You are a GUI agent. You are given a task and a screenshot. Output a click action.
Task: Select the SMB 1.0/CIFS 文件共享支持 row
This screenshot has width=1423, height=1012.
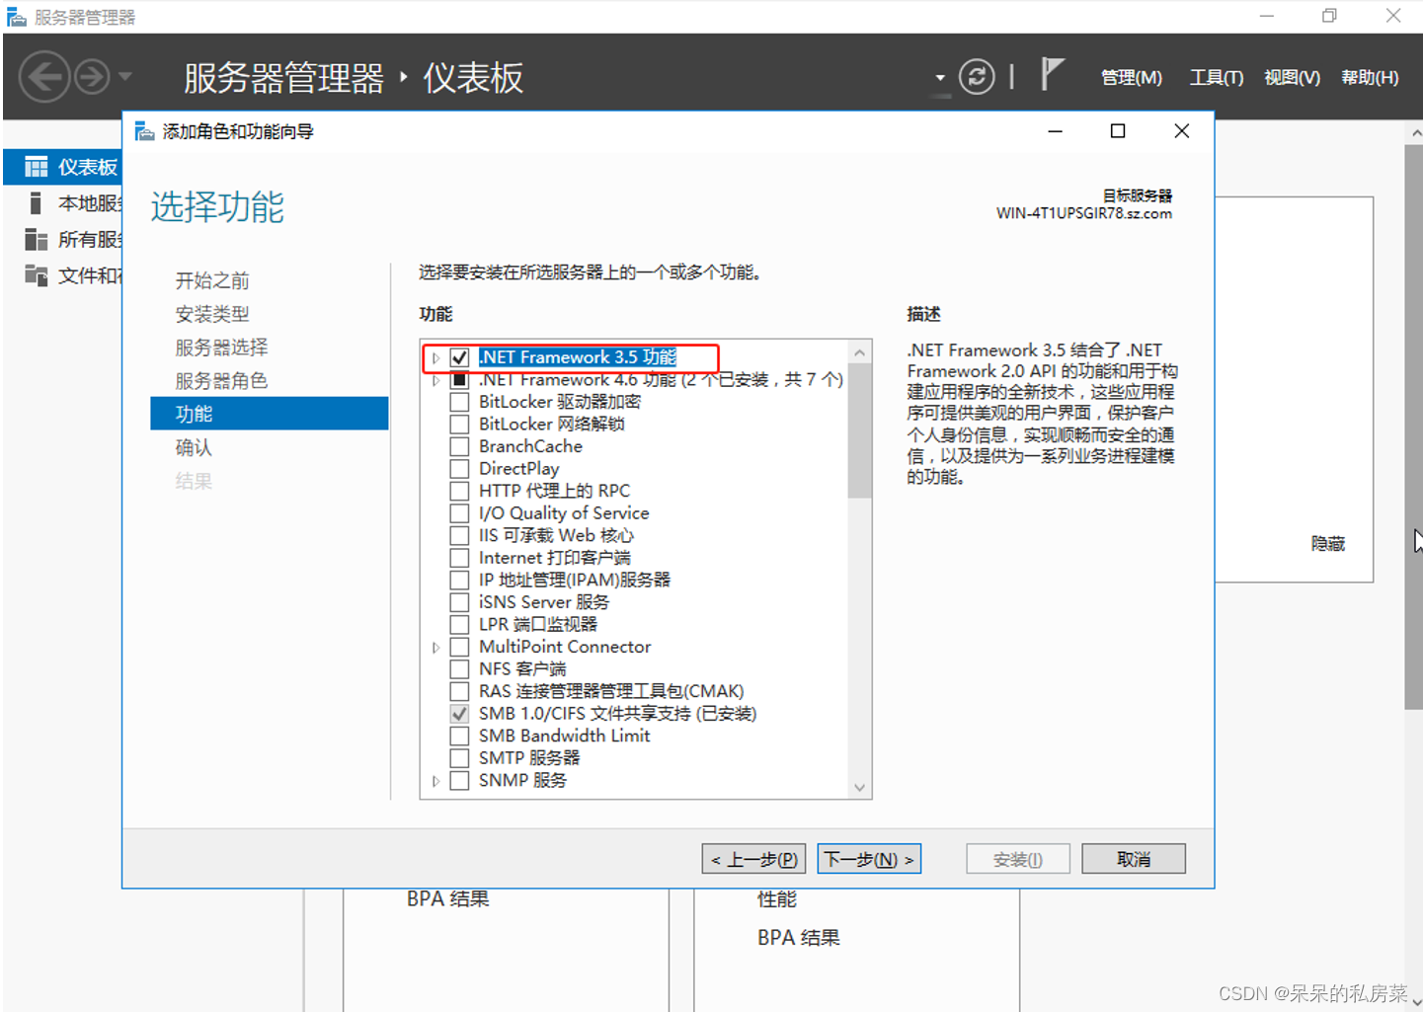617,714
